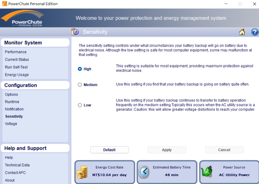
Task: Open the blue Help question mark icon
Action: (255, 32)
